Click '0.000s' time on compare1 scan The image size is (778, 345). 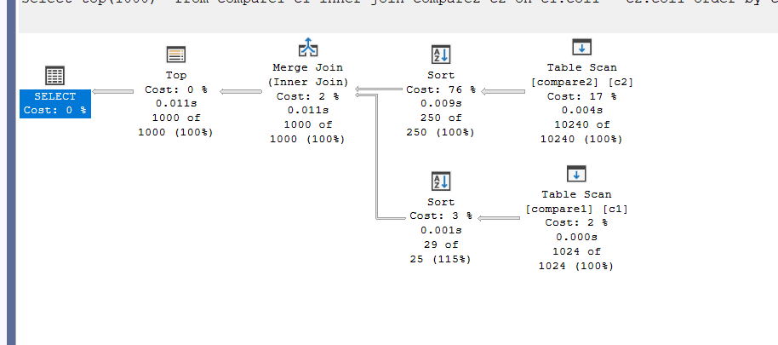coord(576,237)
